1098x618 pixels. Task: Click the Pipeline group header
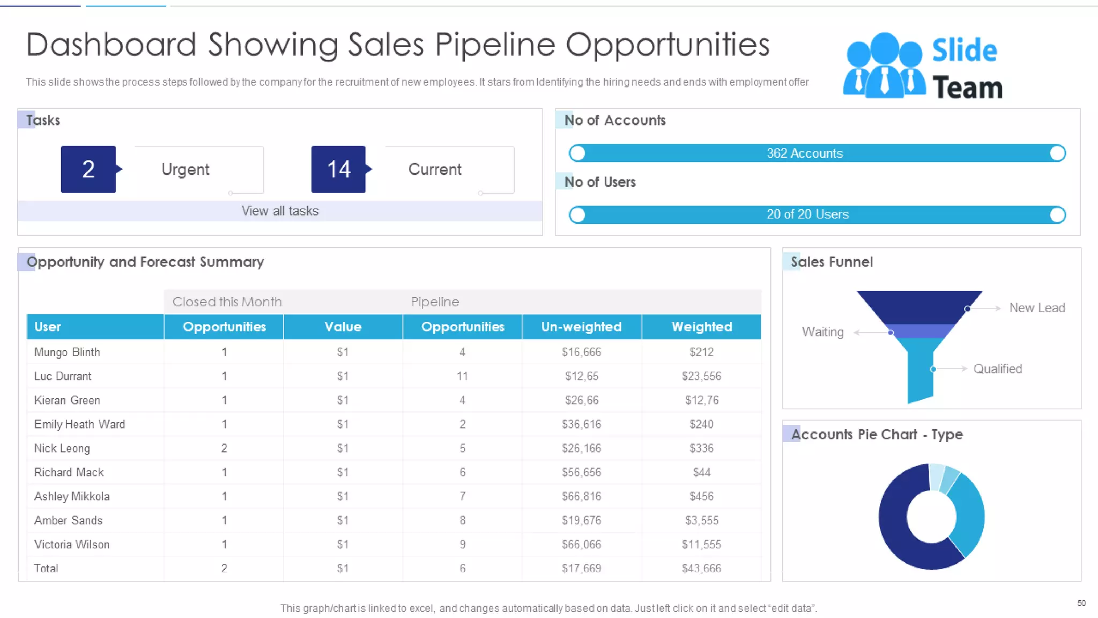[x=435, y=301]
